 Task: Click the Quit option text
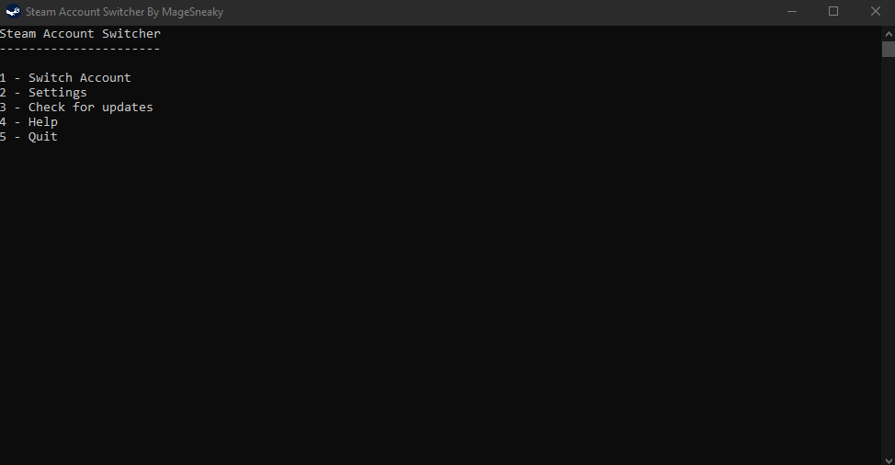[x=43, y=136]
